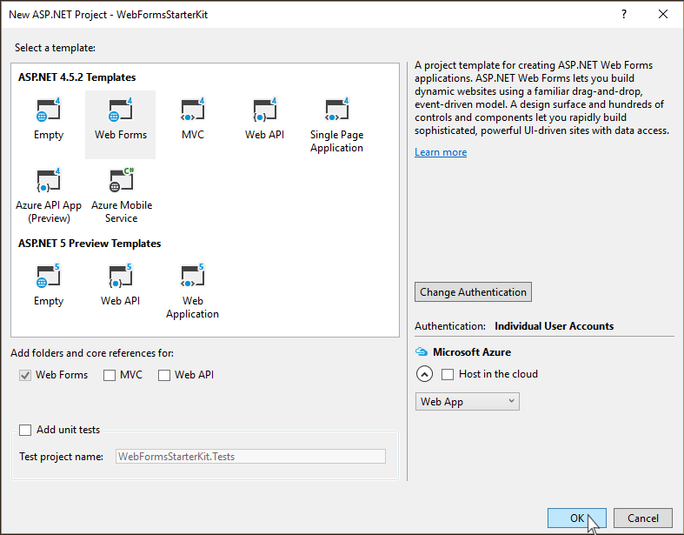Close the New ASP.NET Project window
This screenshot has height=535, width=684.
pos(663,15)
